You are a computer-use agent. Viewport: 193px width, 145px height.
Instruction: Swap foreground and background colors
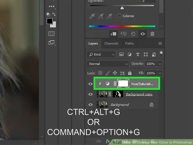point(54,14)
